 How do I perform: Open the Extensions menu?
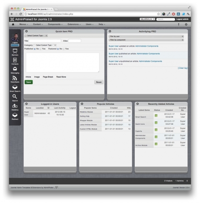click(x=74, y=24)
